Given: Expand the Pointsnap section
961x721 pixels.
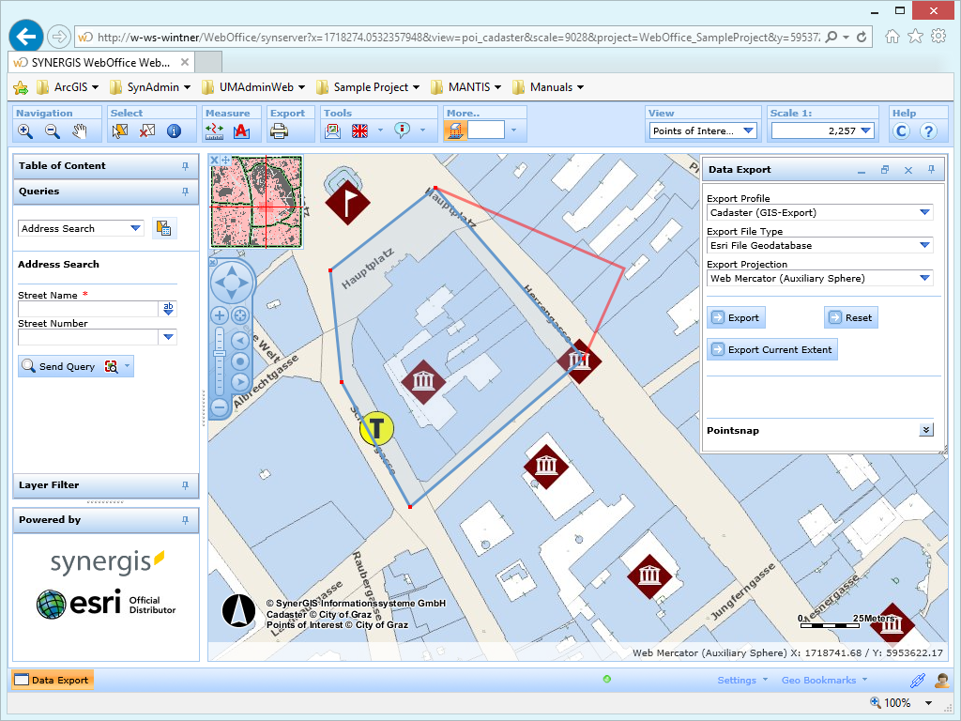Looking at the screenshot, I should pos(925,429).
